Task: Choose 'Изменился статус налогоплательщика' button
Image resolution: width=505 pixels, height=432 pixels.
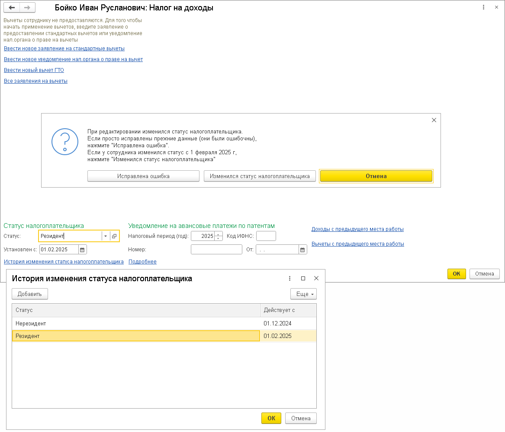Action: (260, 176)
